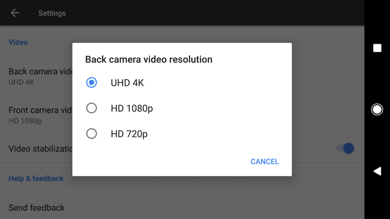
Task: Pick the HD 720p radio circle
Action: (x=92, y=134)
